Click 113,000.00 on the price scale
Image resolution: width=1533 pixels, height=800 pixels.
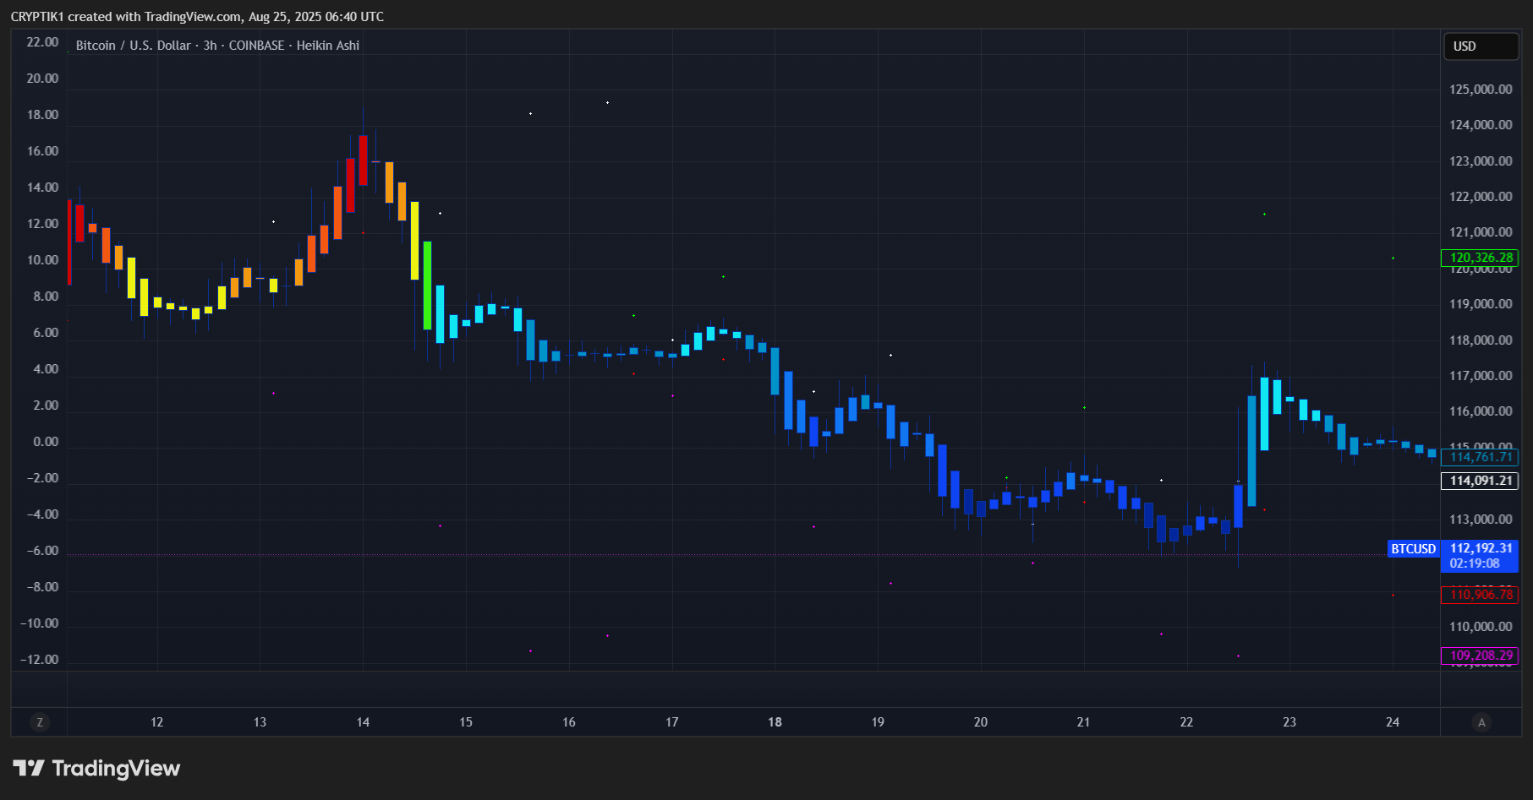[1481, 520]
